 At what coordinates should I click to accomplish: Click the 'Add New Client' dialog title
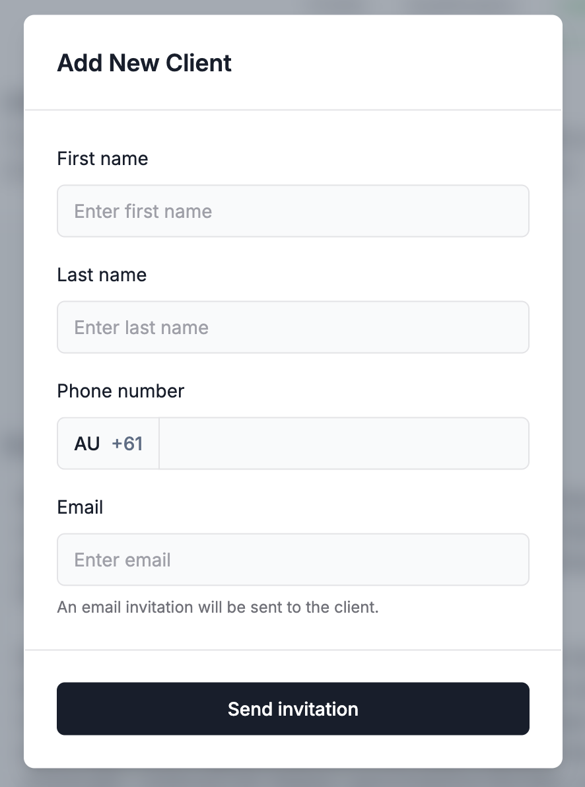(x=144, y=63)
